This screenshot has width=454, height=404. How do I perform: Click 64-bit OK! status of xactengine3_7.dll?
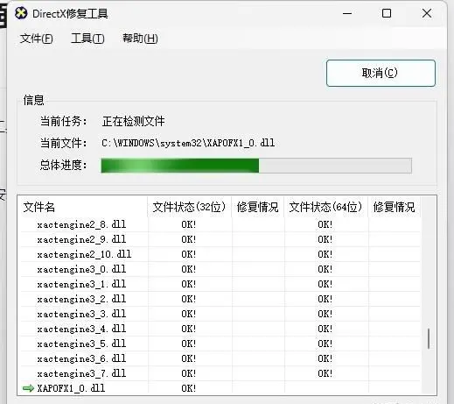click(x=325, y=373)
